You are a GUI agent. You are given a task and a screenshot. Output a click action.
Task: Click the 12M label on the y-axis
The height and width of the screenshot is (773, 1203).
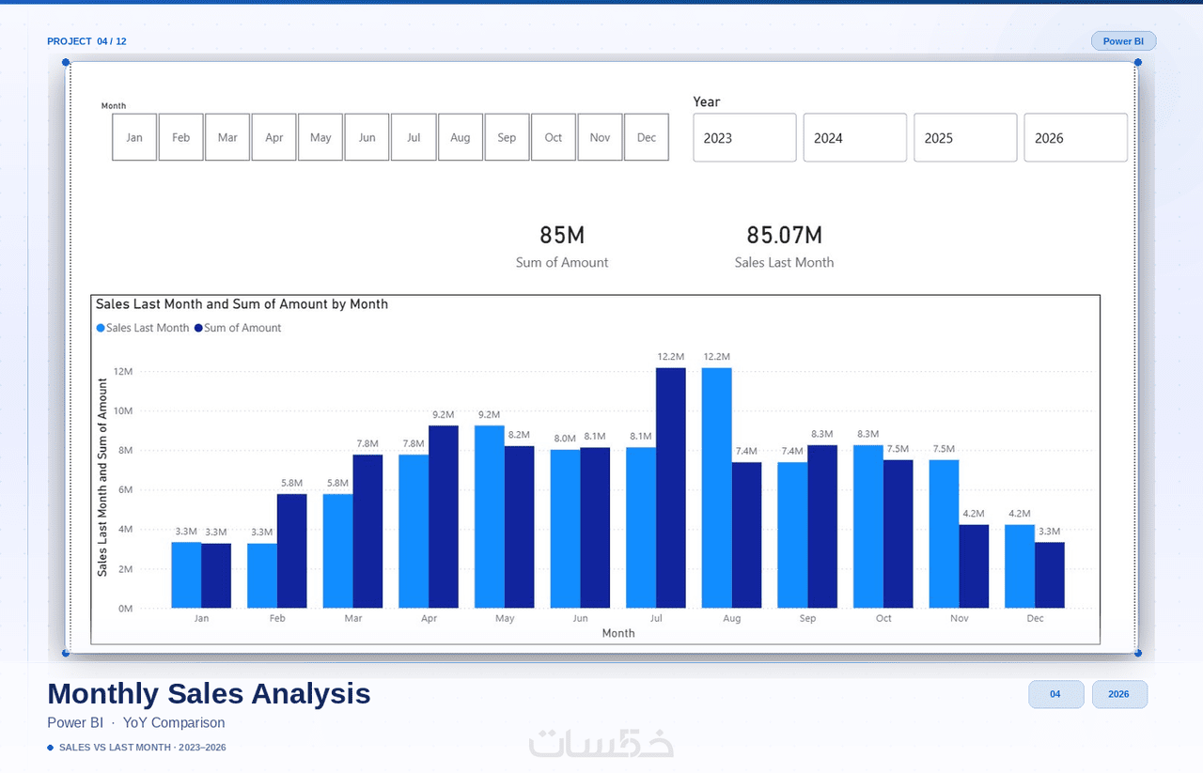tap(123, 372)
